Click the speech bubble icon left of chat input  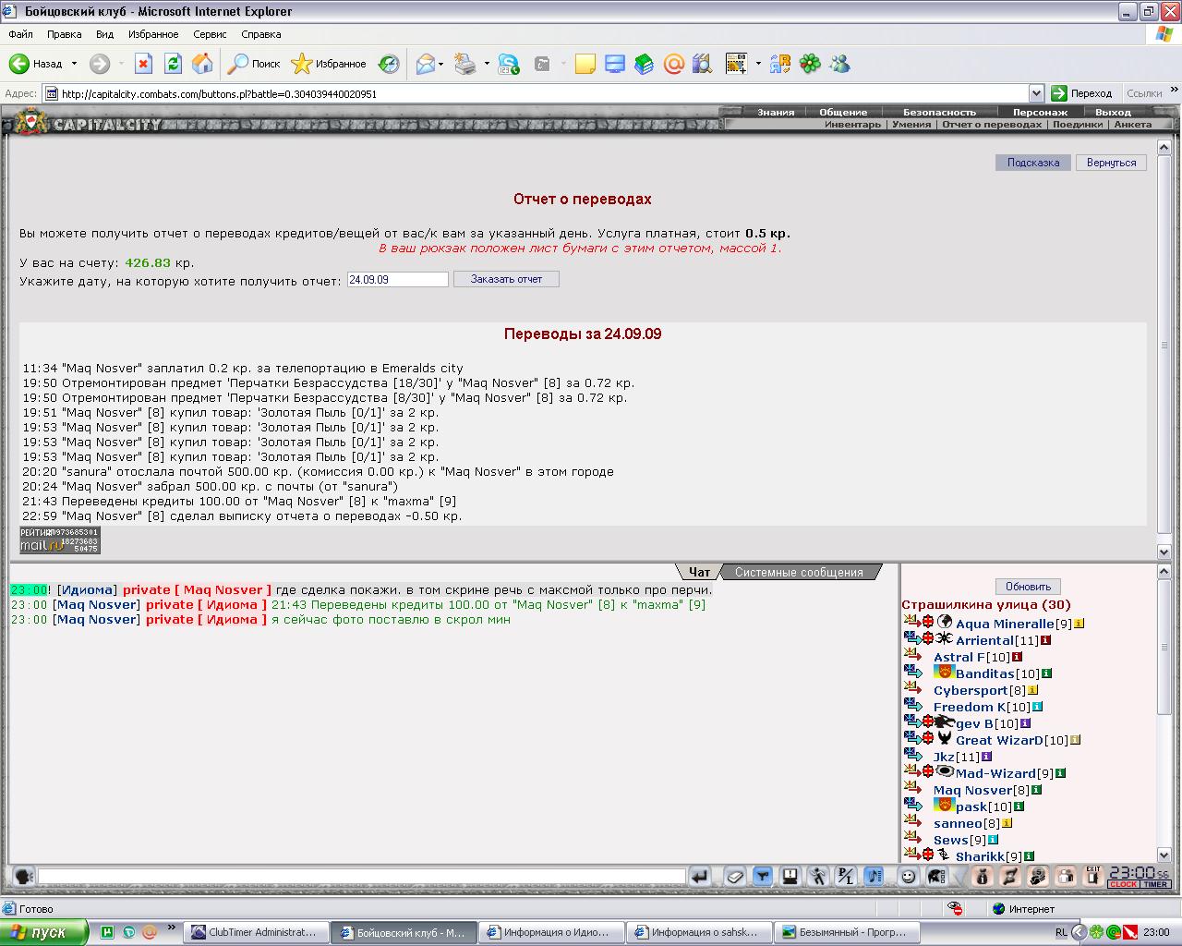[x=23, y=876]
